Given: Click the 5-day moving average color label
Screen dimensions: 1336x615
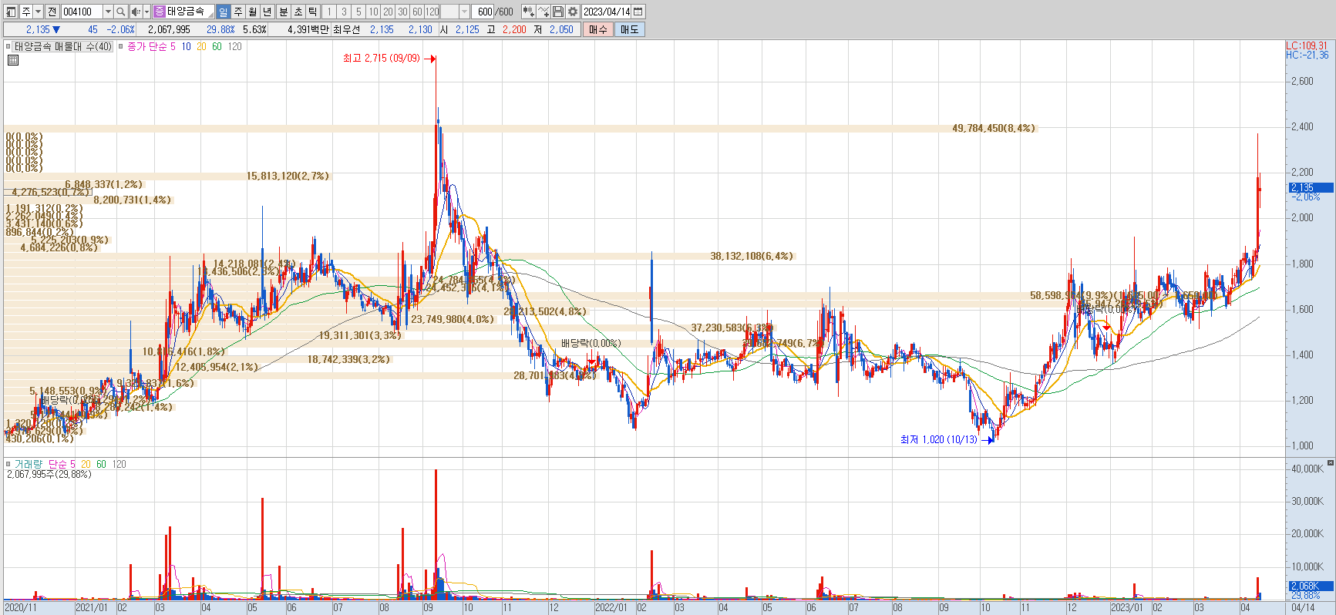Looking at the screenshot, I should [173, 46].
